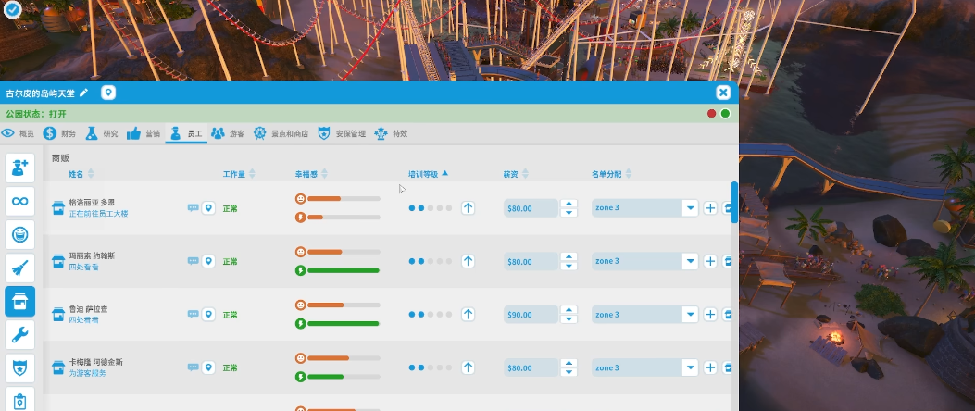Close the park with red status button
This screenshot has width=975, height=411.
pos(711,113)
